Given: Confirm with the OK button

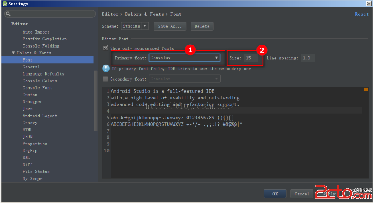Looking at the screenshot, I should [275, 194].
